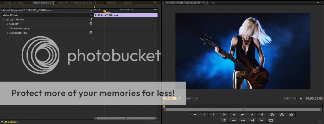
Task: Toggle the Motion effect fx switch
Action: tap(7, 20)
